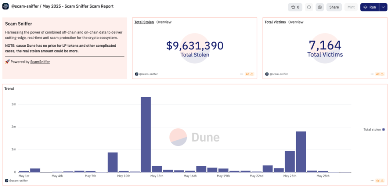Click the Total Victims 4d warning badge
Viewport: 389px width, 187px height.
(x=380, y=74)
